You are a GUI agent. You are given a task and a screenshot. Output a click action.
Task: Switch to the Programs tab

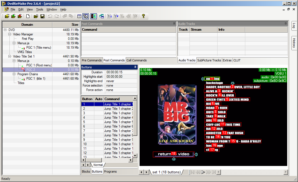coord(110,171)
